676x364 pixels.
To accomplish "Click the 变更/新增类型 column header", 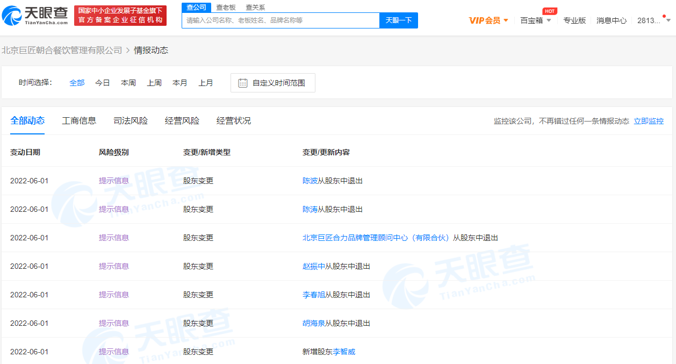I will [207, 152].
